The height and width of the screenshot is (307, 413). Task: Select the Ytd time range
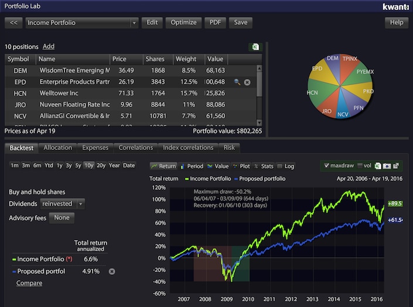click(49, 165)
